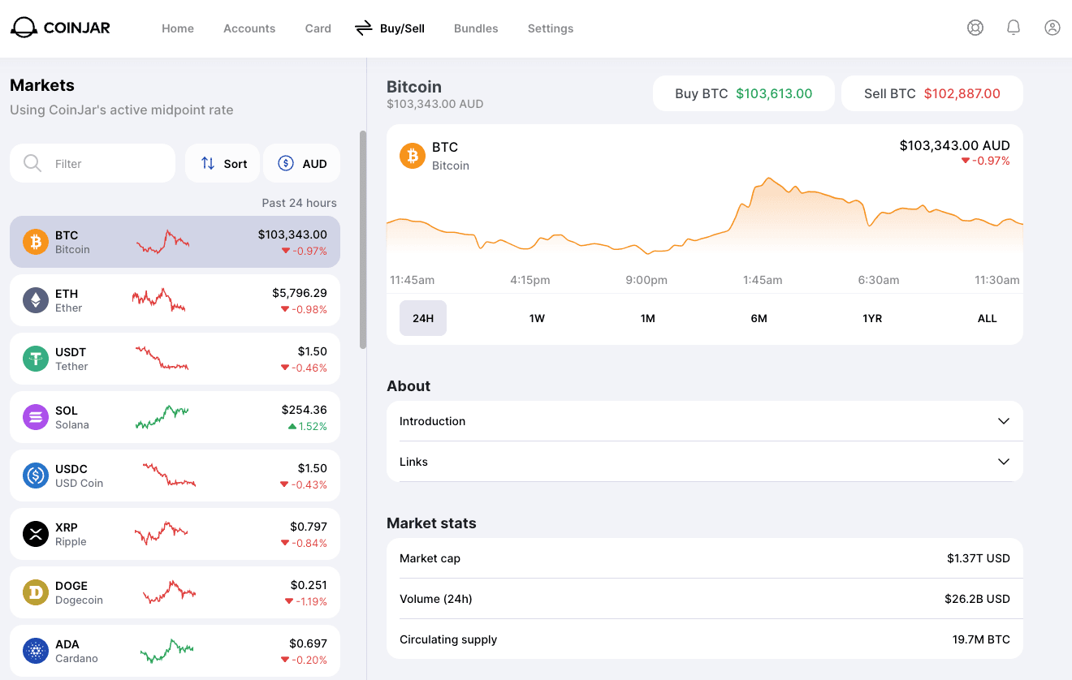Image resolution: width=1072 pixels, height=680 pixels.
Task: Click the Dogecoin coin icon
Action: [x=36, y=592]
